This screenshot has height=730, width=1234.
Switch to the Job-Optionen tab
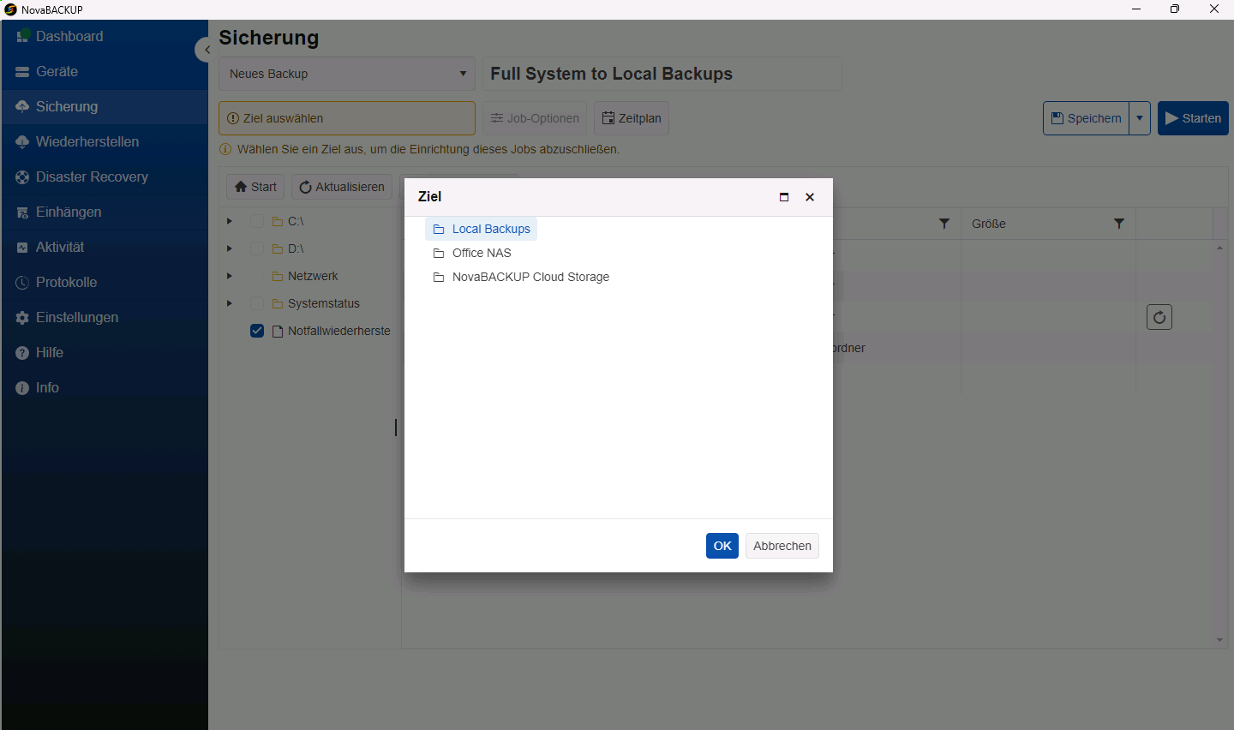click(535, 118)
